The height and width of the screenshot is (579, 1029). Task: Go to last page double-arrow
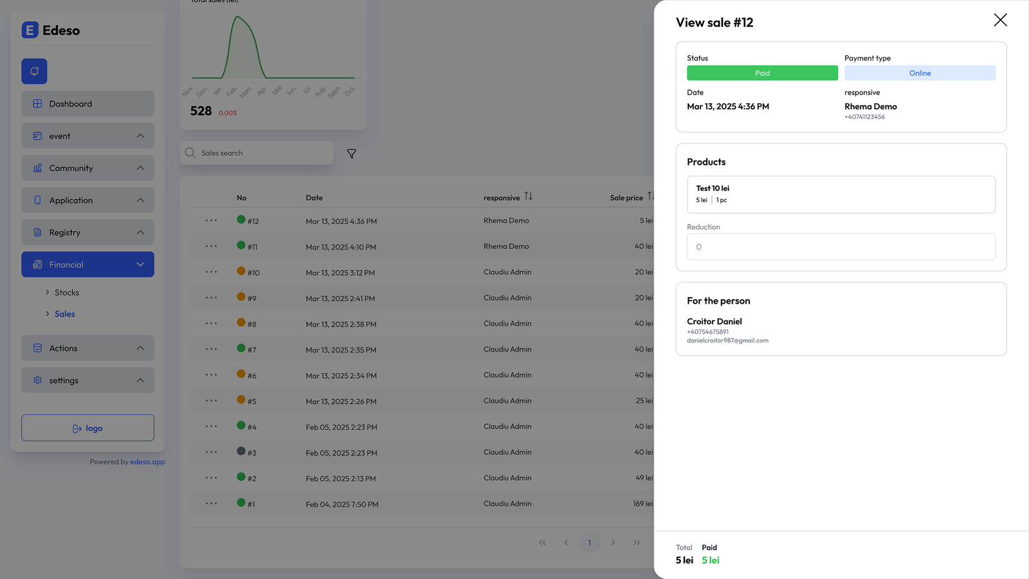(x=636, y=542)
